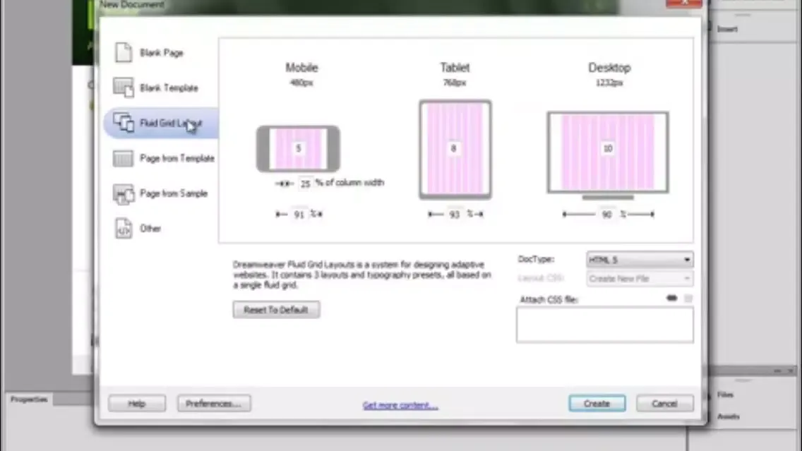
Task: Click the Desktop monitor preview thumbnail
Action: [x=608, y=155]
